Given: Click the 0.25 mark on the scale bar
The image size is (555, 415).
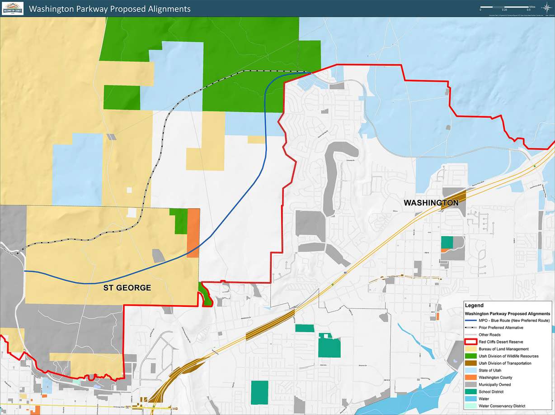Looking at the screenshot, I should 505,10.
